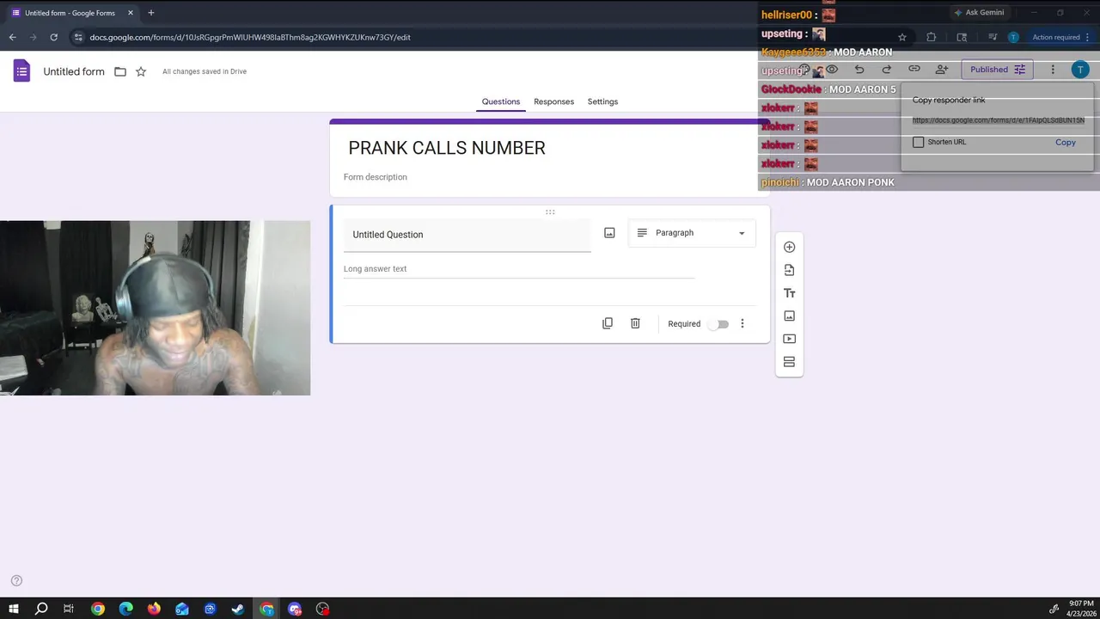Open Forms more options vertical dots
The width and height of the screenshot is (1100, 619).
(1053, 70)
